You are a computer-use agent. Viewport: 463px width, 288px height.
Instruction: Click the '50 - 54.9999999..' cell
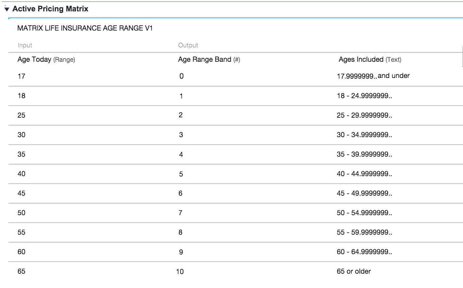coord(364,213)
